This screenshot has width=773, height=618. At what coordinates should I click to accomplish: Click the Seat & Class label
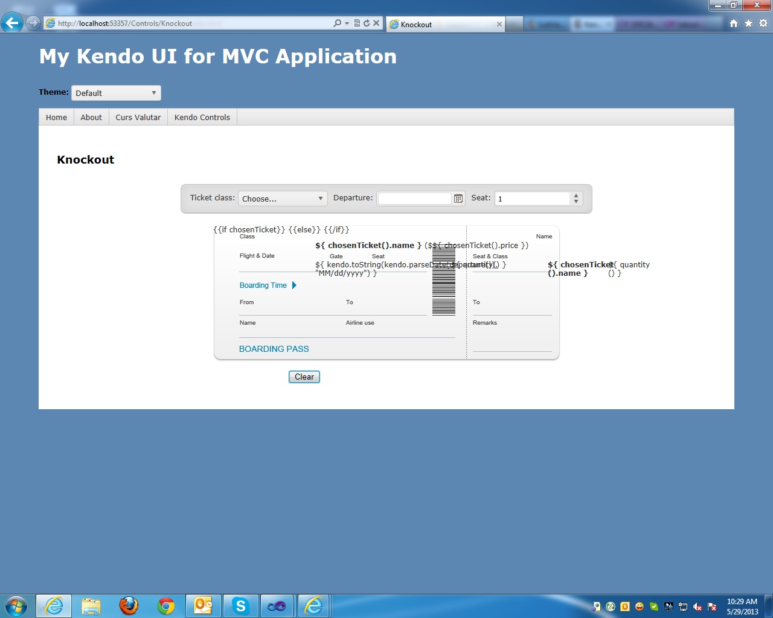[x=490, y=256]
